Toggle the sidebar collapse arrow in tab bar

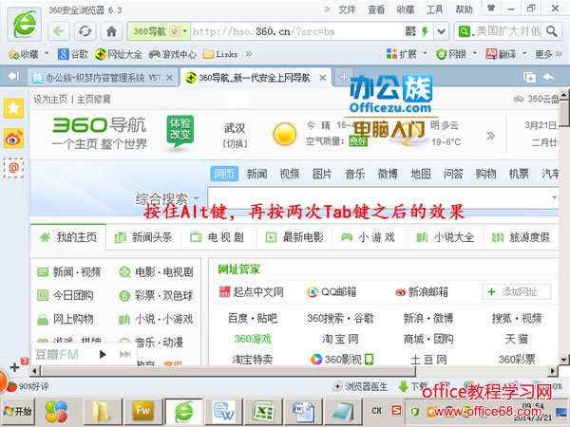pos(13,76)
